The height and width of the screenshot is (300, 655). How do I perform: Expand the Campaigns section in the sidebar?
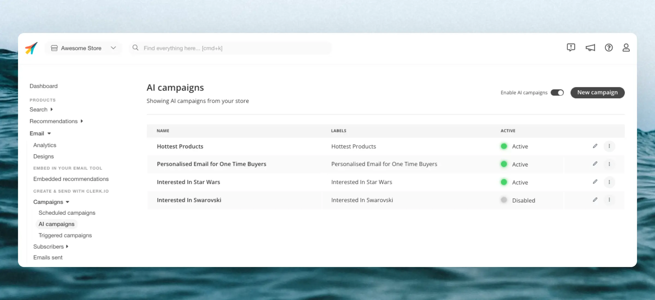[50, 202]
